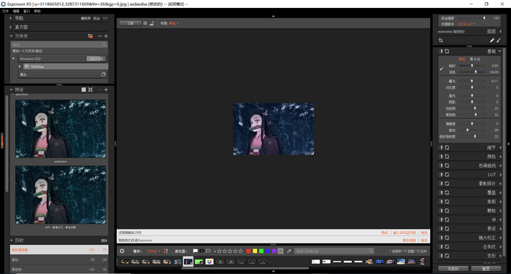Click the white balance eyedropper tool
The width and height of the screenshot is (511, 274).
[x=442, y=68]
